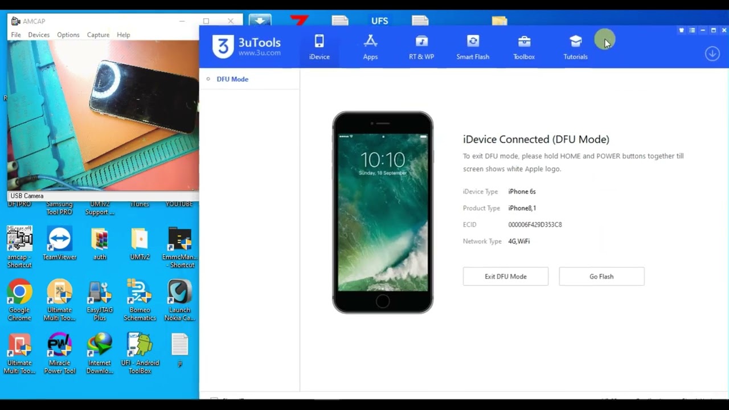Image resolution: width=729 pixels, height=410 pixels.
Task: Go to the Smart Flash section
Action: [473, 47]
